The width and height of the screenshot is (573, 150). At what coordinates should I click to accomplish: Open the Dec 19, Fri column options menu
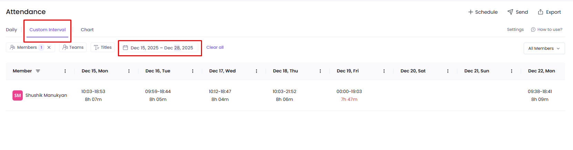coord(384,71)
